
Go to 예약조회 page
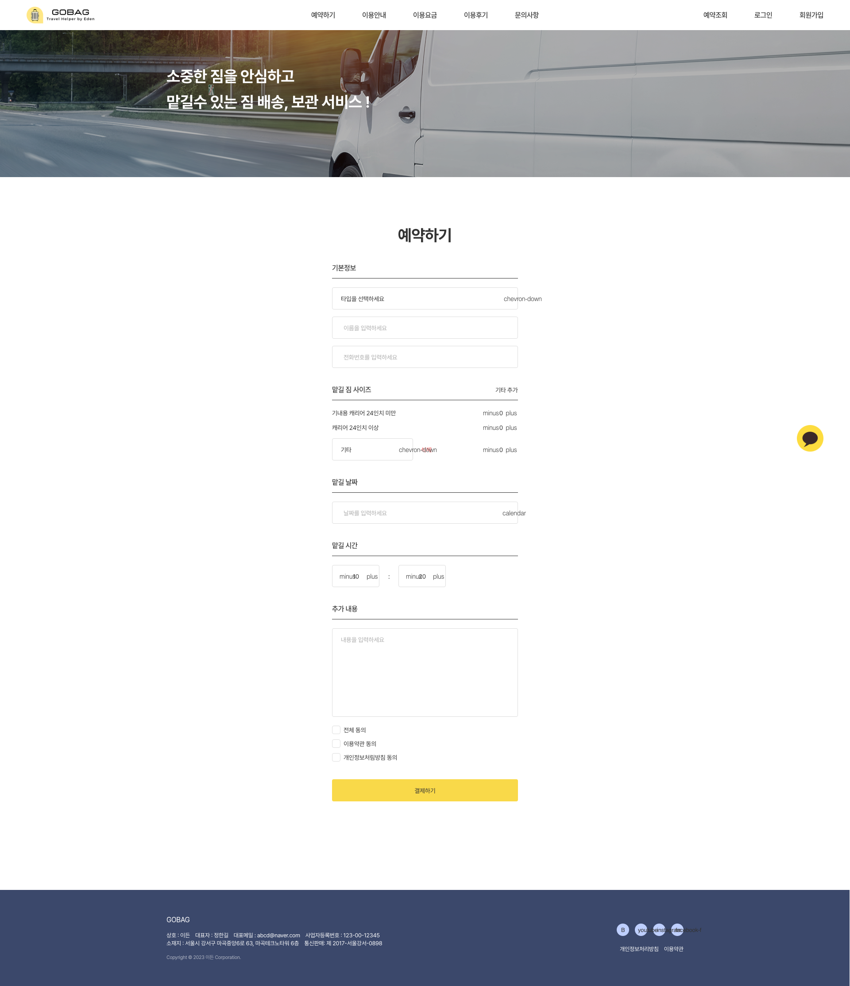[x=715, y=15]
